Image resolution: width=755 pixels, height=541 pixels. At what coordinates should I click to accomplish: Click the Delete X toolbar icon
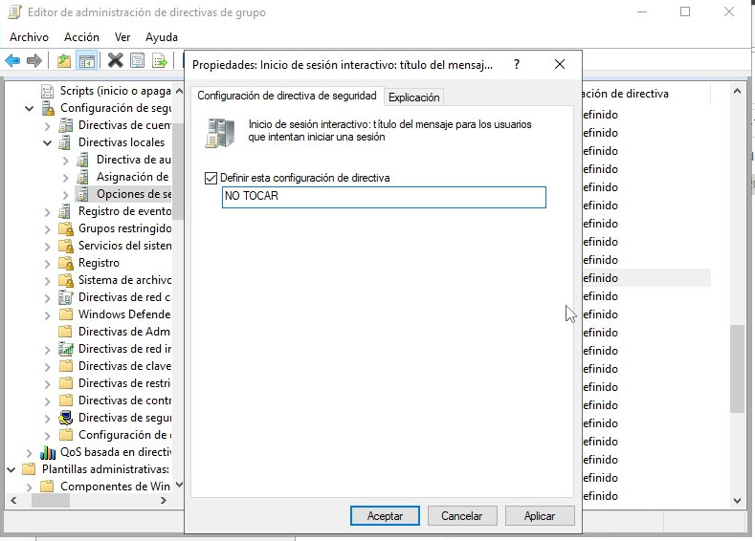(x=115, y=61)
